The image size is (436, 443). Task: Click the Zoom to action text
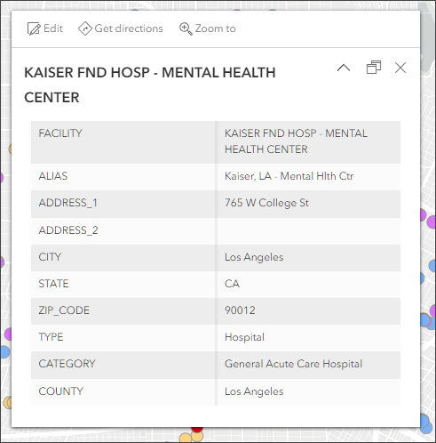[216, 28]
